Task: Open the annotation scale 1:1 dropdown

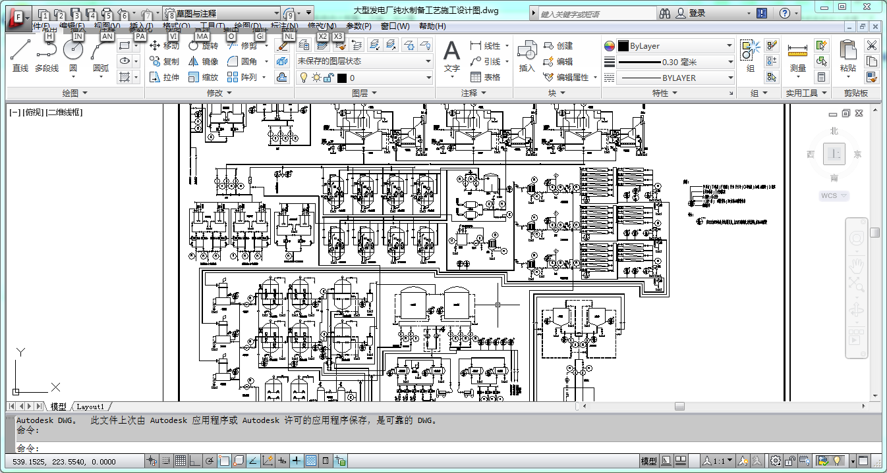Action: (716, 461)
